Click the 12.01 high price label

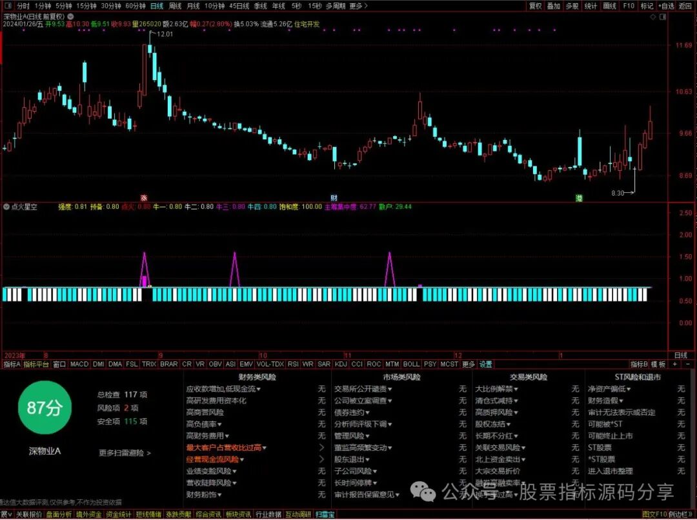[x=165, y=34]
